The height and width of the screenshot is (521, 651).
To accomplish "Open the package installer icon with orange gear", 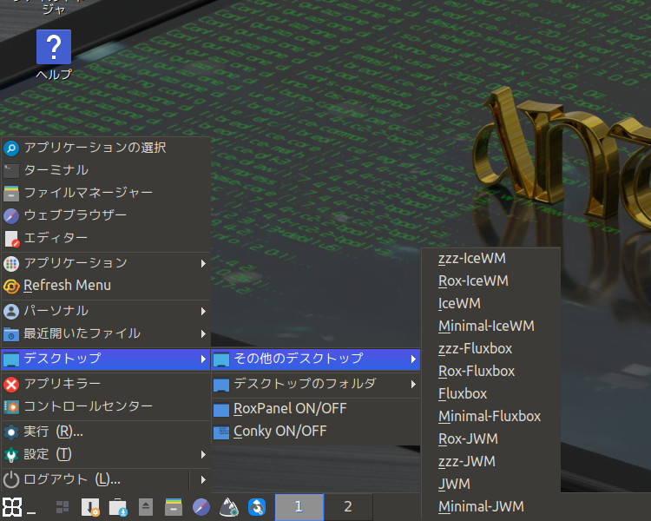I will tap(90, 507).
